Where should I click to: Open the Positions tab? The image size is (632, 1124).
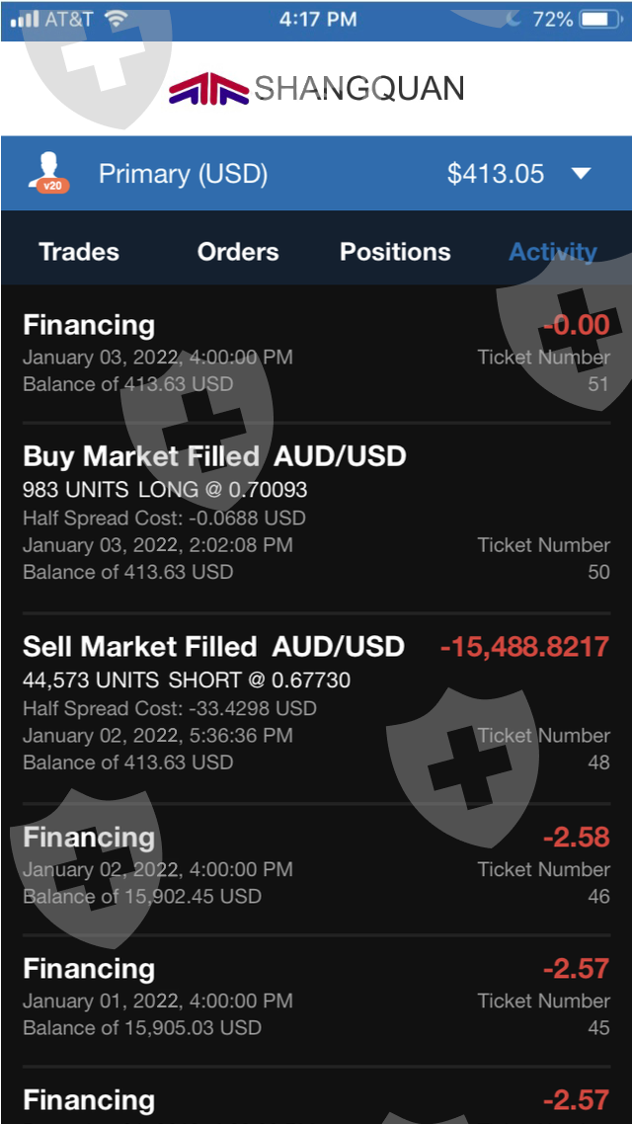[x=395, y=252]
